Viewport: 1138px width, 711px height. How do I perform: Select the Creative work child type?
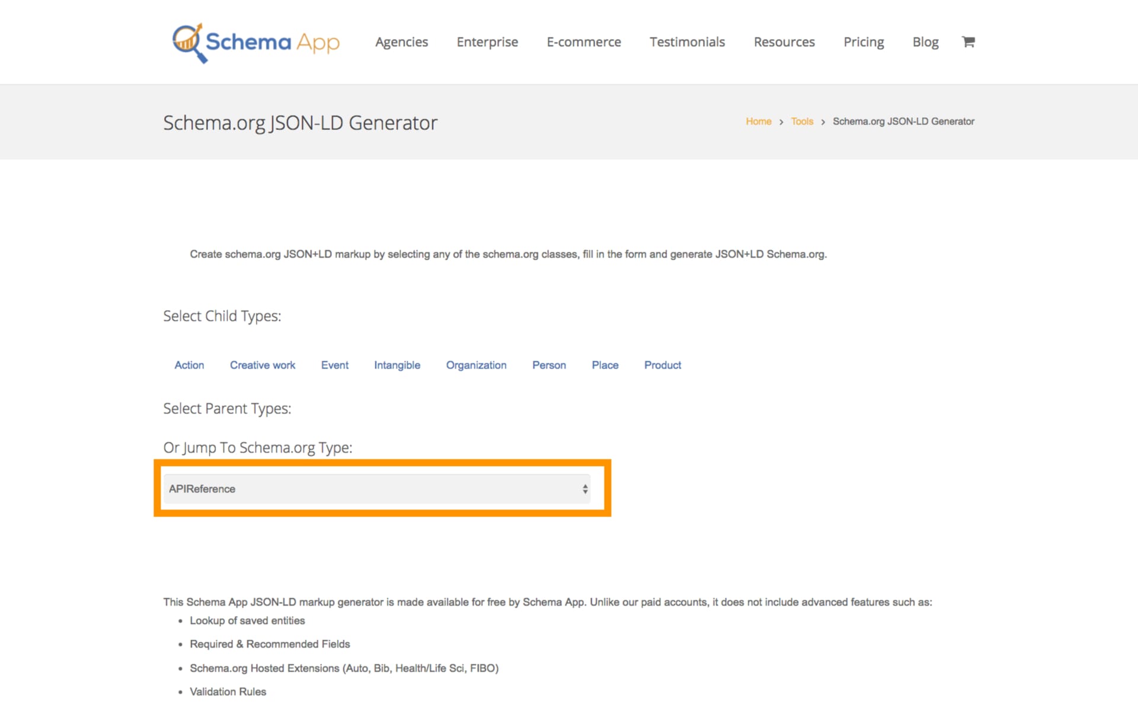263,365
